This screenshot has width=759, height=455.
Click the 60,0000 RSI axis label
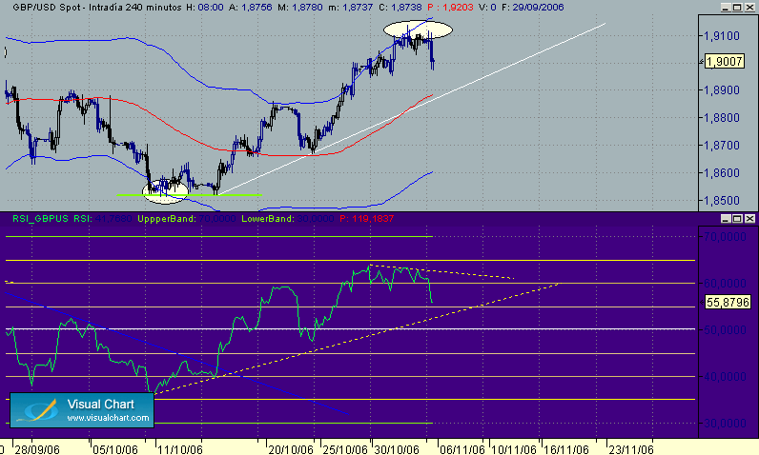pos(725,283)
